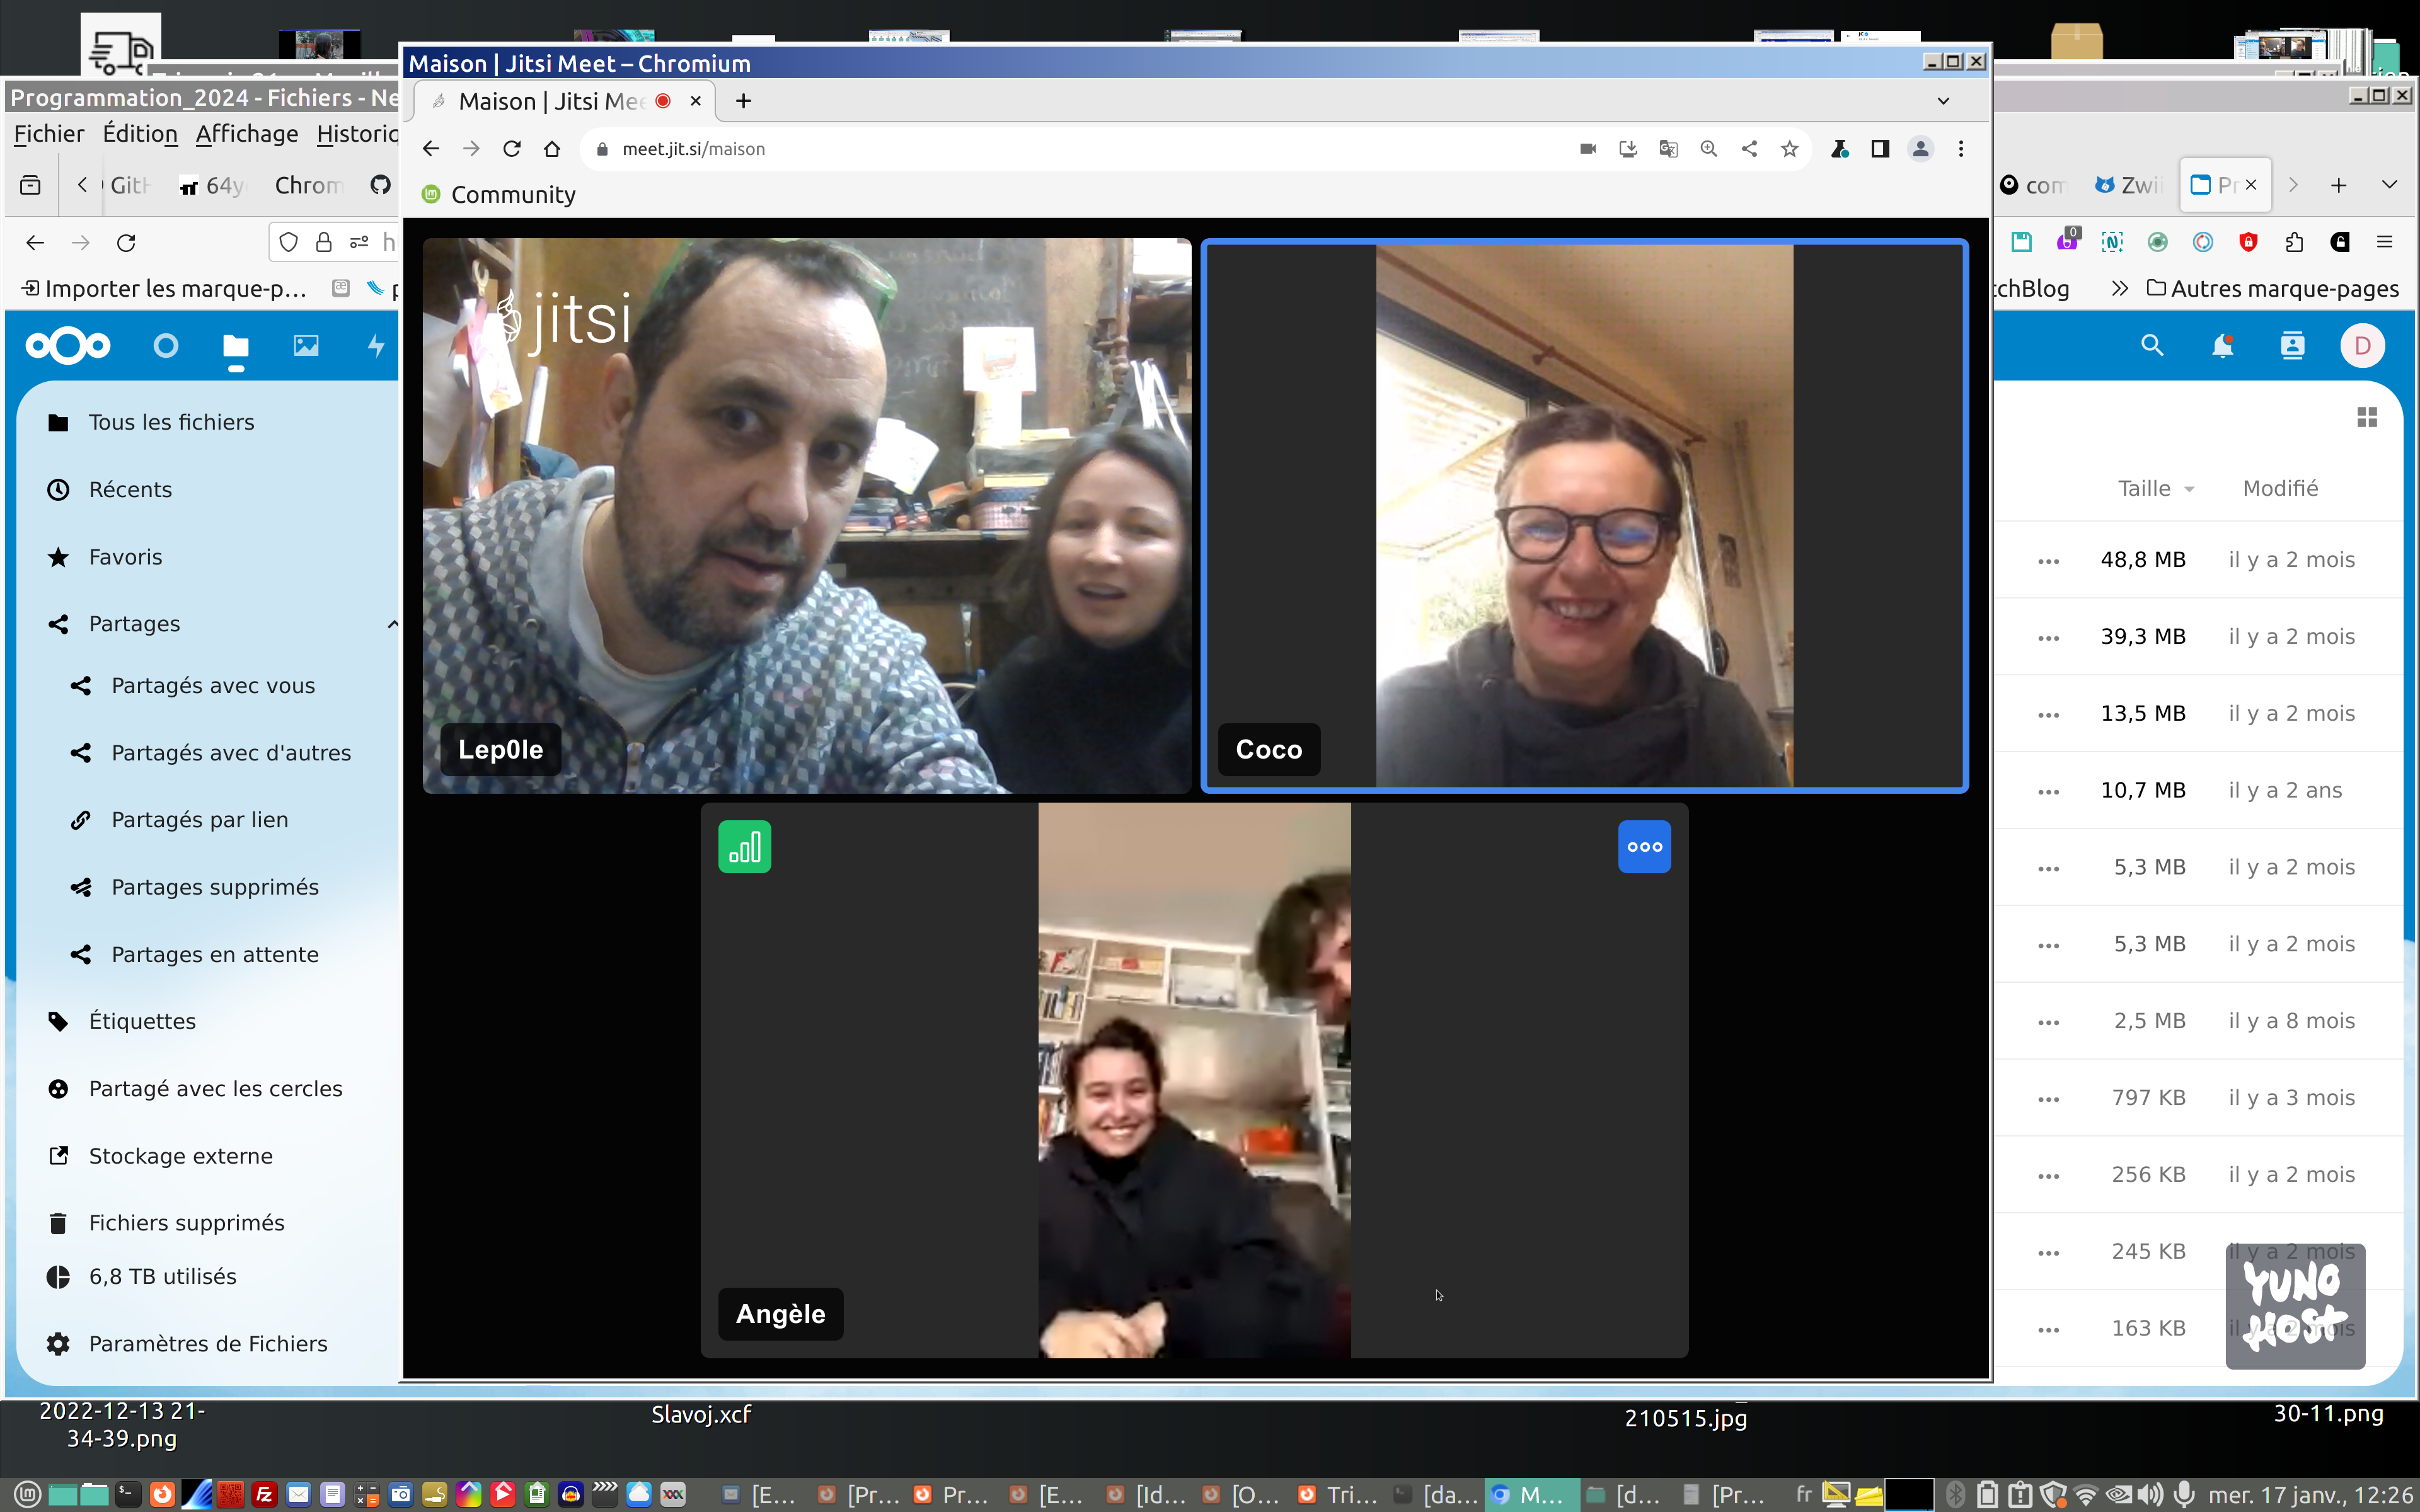The width and height of the screenshot is (2420, 1512).
Task: Select the Maison | Jitsi Meet tab
Action: pos(550,101)
